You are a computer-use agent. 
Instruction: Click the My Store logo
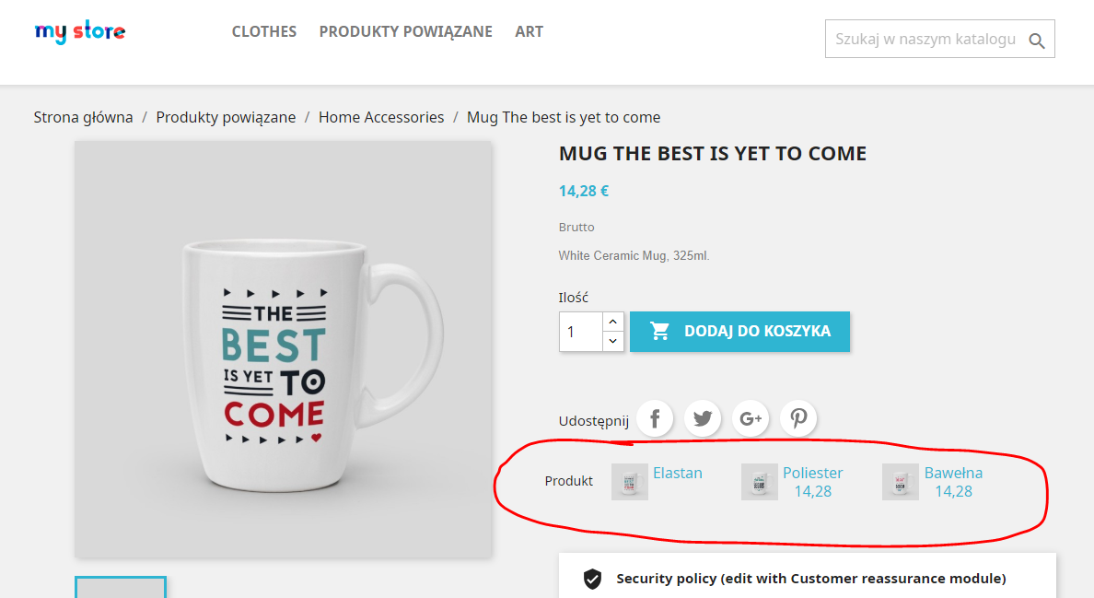point(80,31)
